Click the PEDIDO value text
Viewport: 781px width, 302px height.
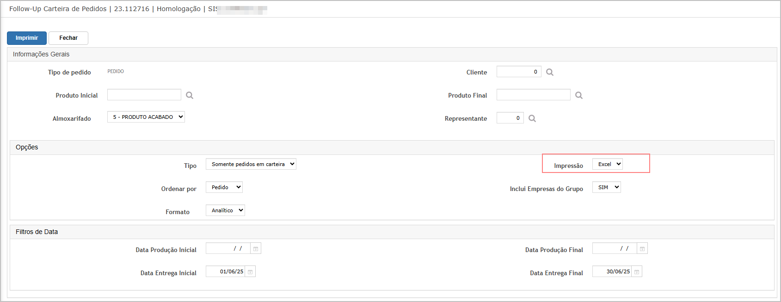point(116,72)
